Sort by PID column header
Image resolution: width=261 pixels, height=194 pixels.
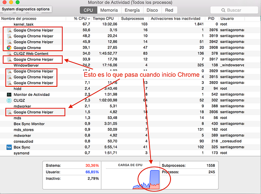(211, 19)
